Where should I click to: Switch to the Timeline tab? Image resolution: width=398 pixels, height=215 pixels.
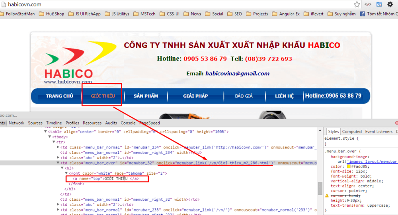point(54,123)
